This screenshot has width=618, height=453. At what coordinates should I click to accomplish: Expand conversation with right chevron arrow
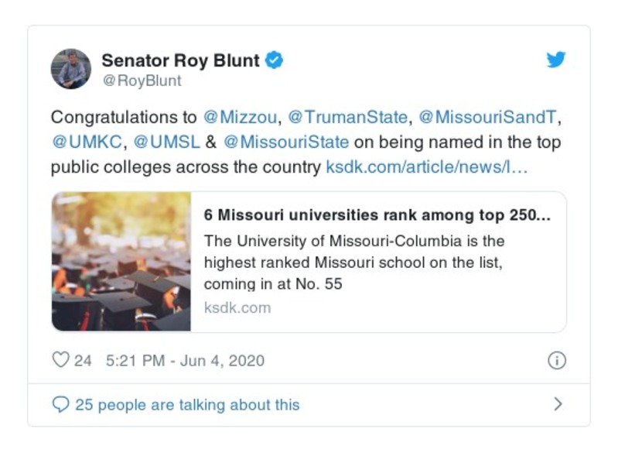(x=558, y=404)
